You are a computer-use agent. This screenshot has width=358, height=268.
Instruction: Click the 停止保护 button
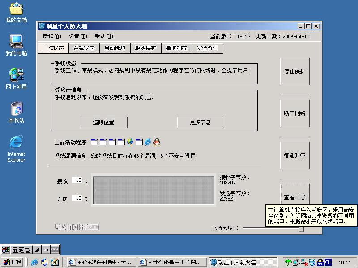(x=295, y=71)
